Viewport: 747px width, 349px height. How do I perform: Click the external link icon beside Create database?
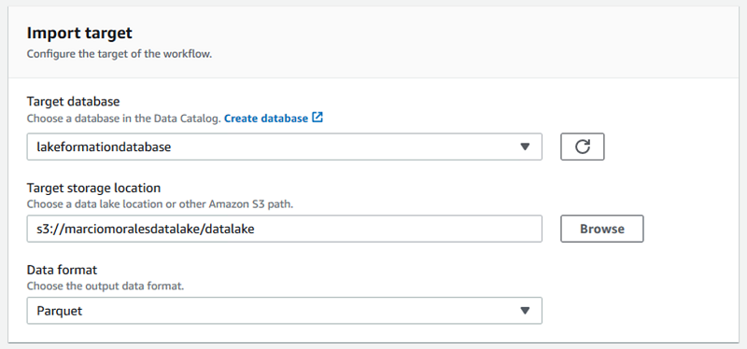(317, 118)
